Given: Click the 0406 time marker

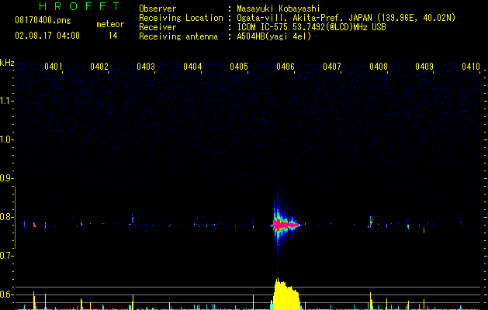Looking at the screenshot, I should pyautogui.click(x=286, y=67).
